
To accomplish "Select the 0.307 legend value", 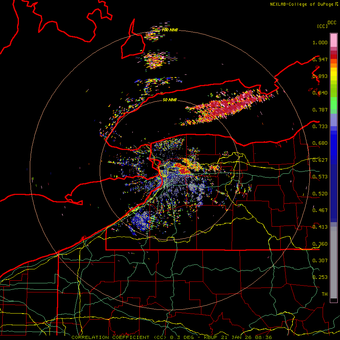I will coord(320,261).
